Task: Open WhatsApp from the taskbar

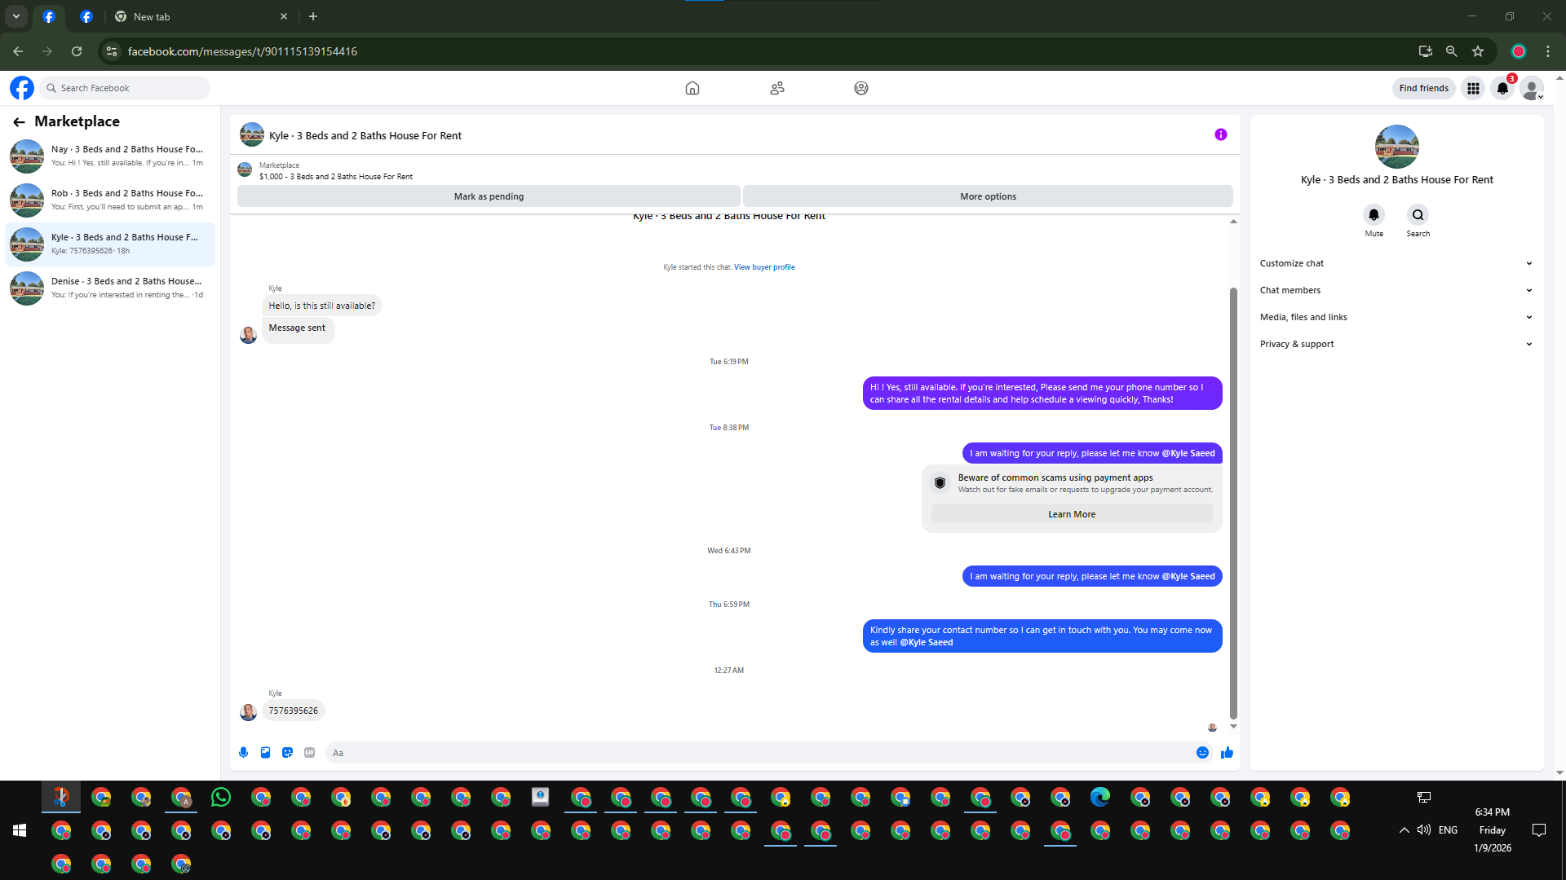Action: coord(220,797)
